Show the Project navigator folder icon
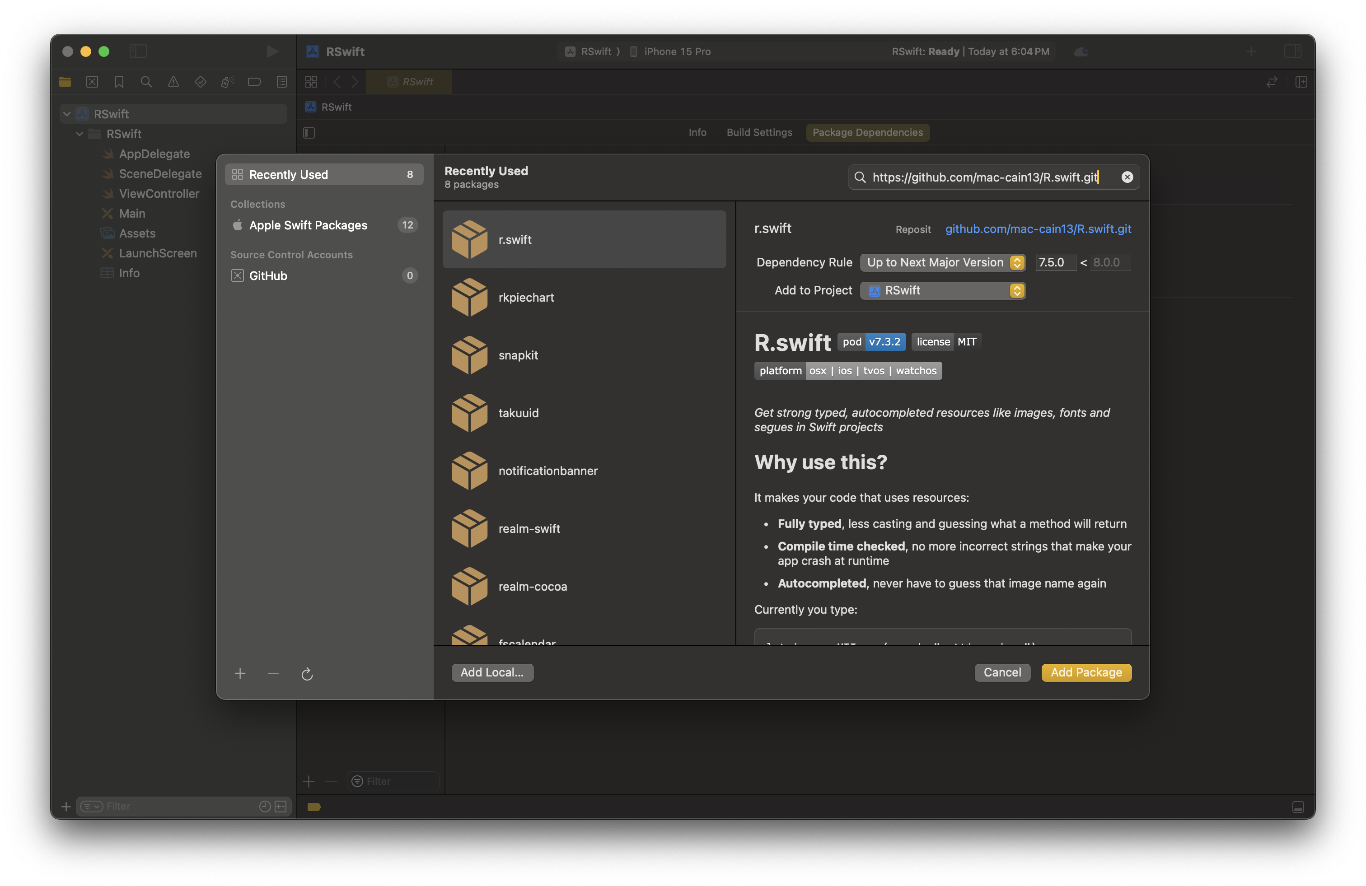This screenshot has width=1366, height=886. (65, 82)
